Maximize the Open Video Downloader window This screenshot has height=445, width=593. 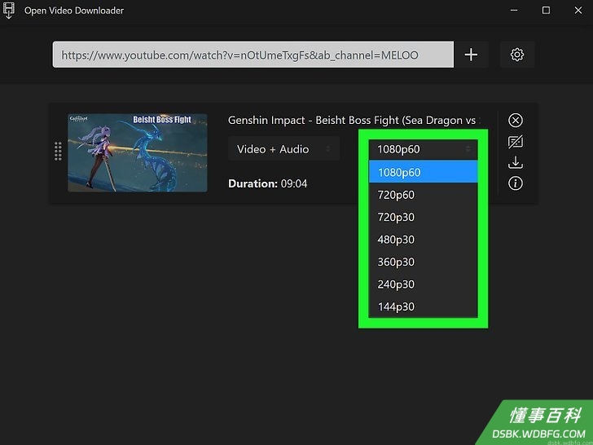coord(546,11)
